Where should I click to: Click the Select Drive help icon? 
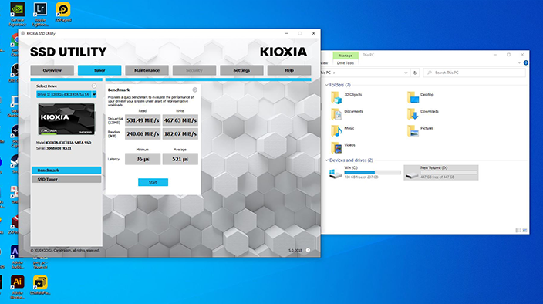pos(94,86)
